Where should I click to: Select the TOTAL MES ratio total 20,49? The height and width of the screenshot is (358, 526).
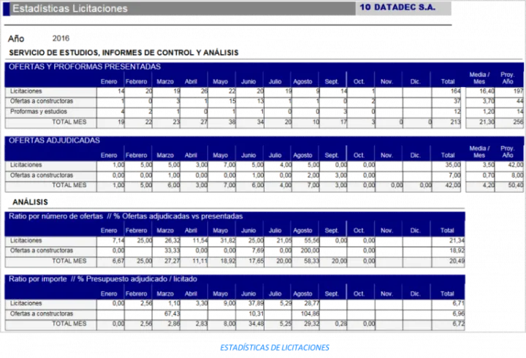coord(457,261)
